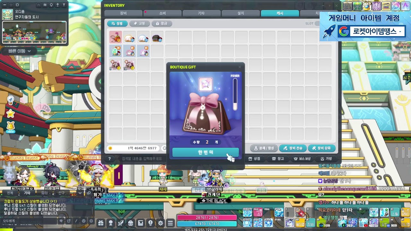Open 분해/합성 from inventory
Viewport: 411px width, 231px height.
[264, 148]
